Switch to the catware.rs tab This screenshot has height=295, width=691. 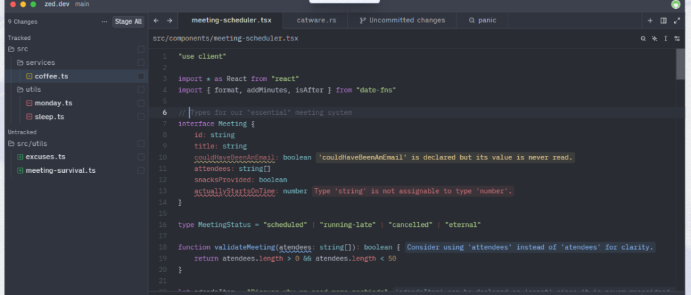click(x=315, y=20)
